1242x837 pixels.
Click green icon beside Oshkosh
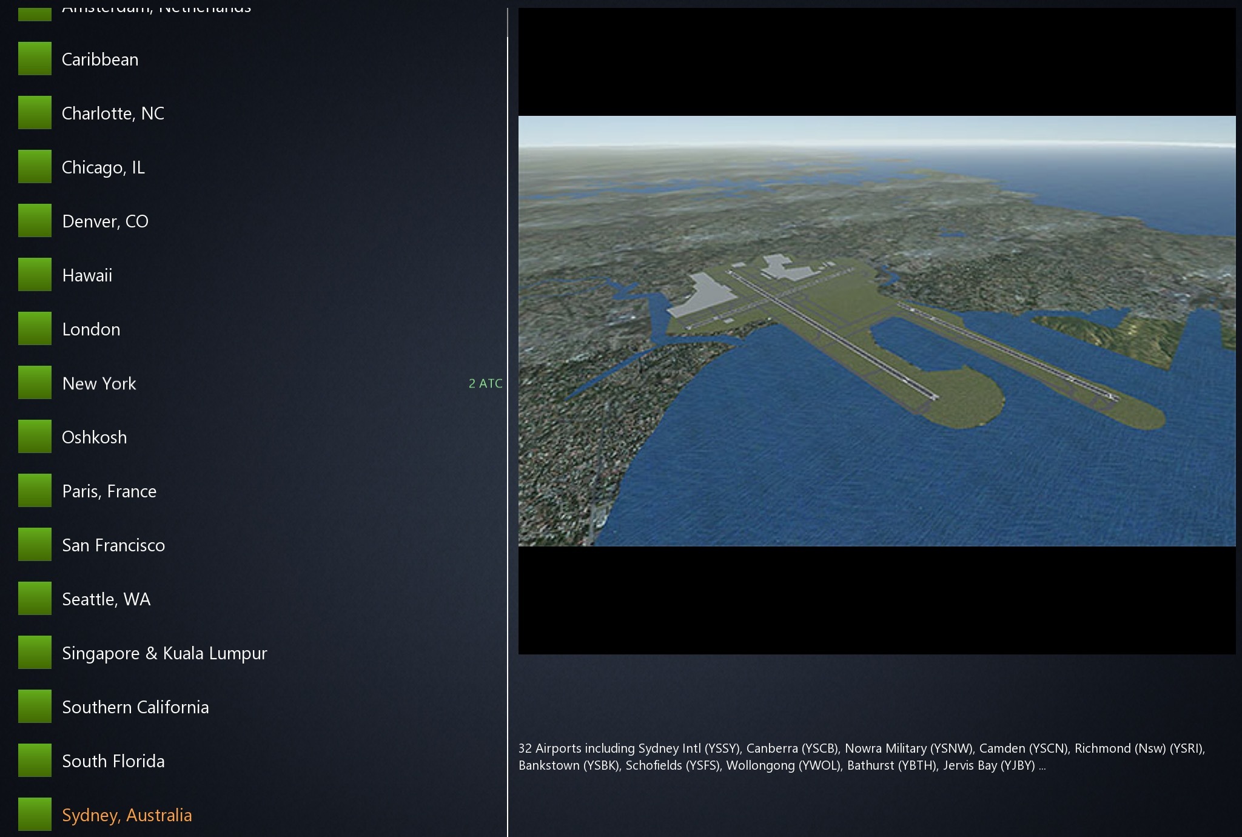[x=35, y=437]
